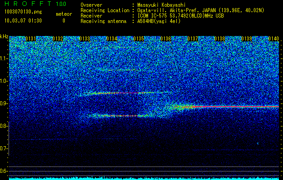The height and width of the screenshot is (180, 283).
Task: Click time marker 0136
Action: point(166,39)
